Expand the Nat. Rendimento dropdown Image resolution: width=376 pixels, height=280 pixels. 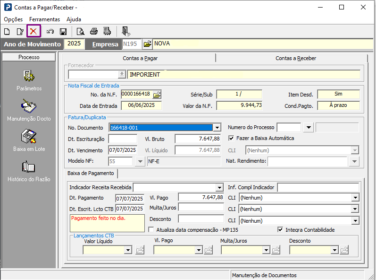[x=355, y=161]
